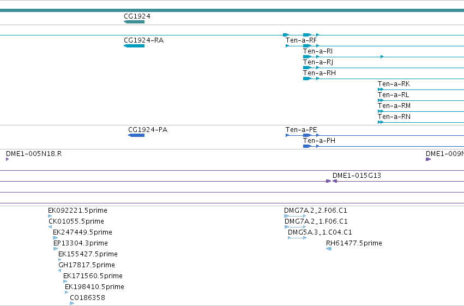The width and height of the screenshot is (464, 306).
Task: Click the DMG5A.3_1.C04.C1 alignment glyph
Action: click(x=297, y=238)
